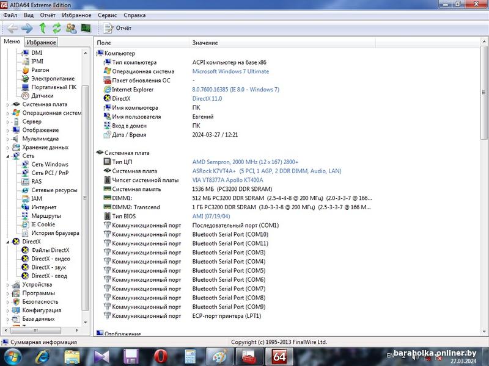This screenshot has width=489, height=366.
Task: Select the Сетевые ресурсы icon item
Action: (x=25, y=190)
